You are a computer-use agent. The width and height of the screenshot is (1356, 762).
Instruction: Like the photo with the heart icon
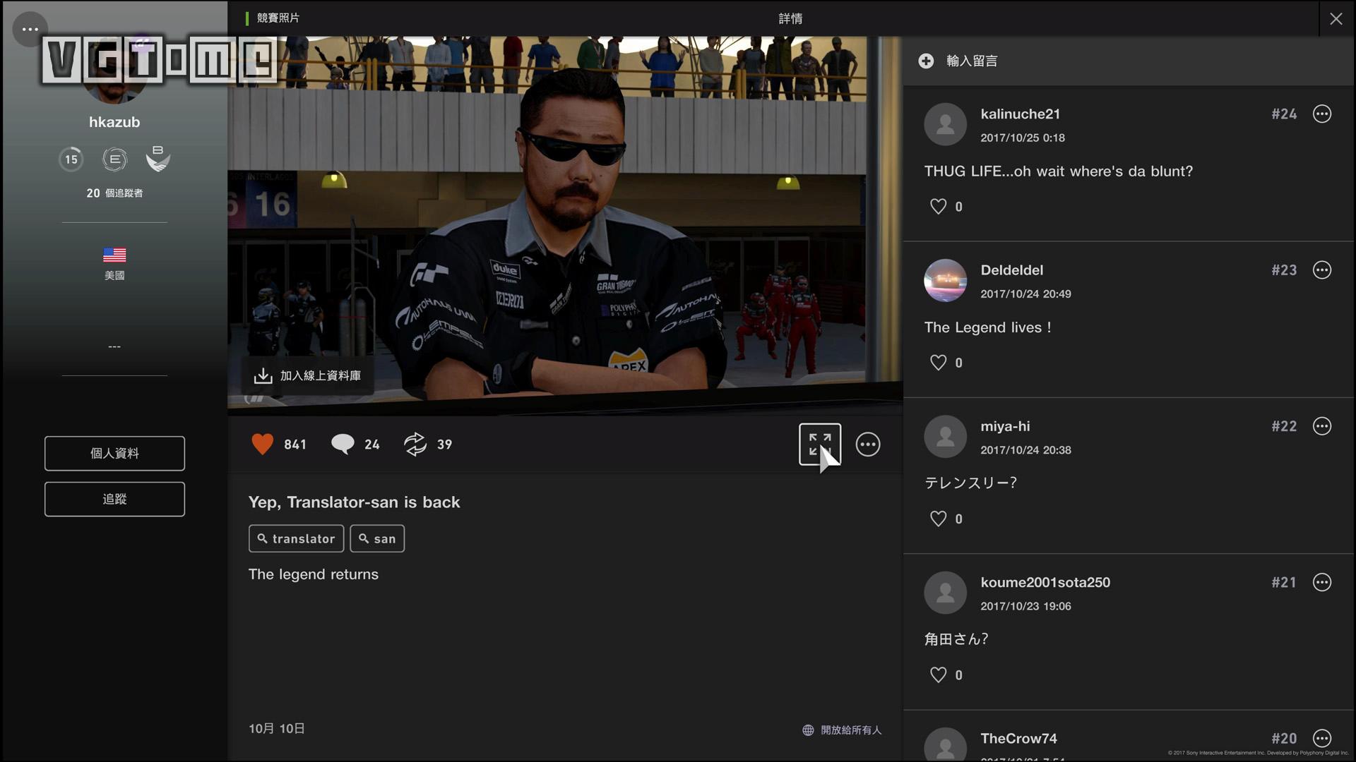click(x=262, y=444)
